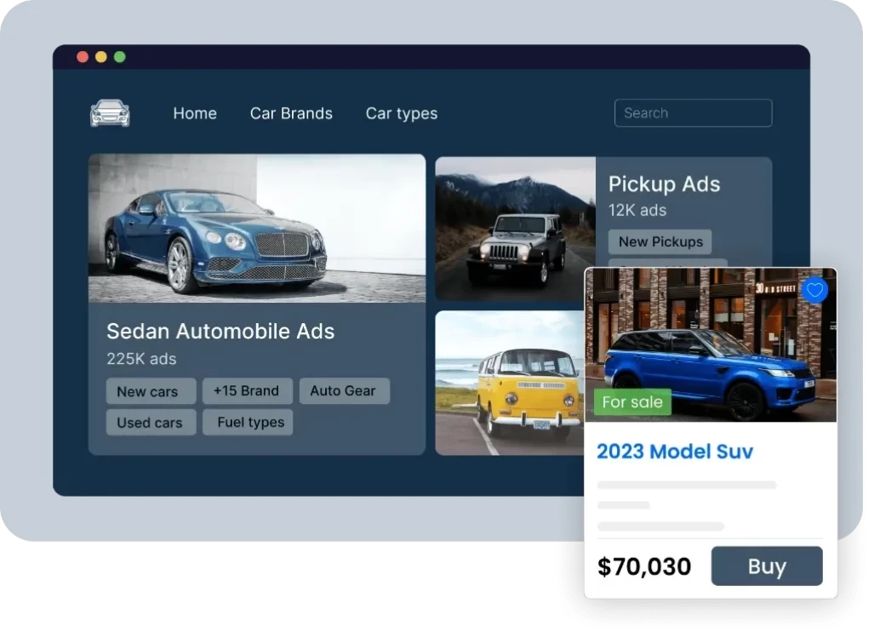
Task: Open the blue Bentley sedan image
Action: [x=256, y=228]
